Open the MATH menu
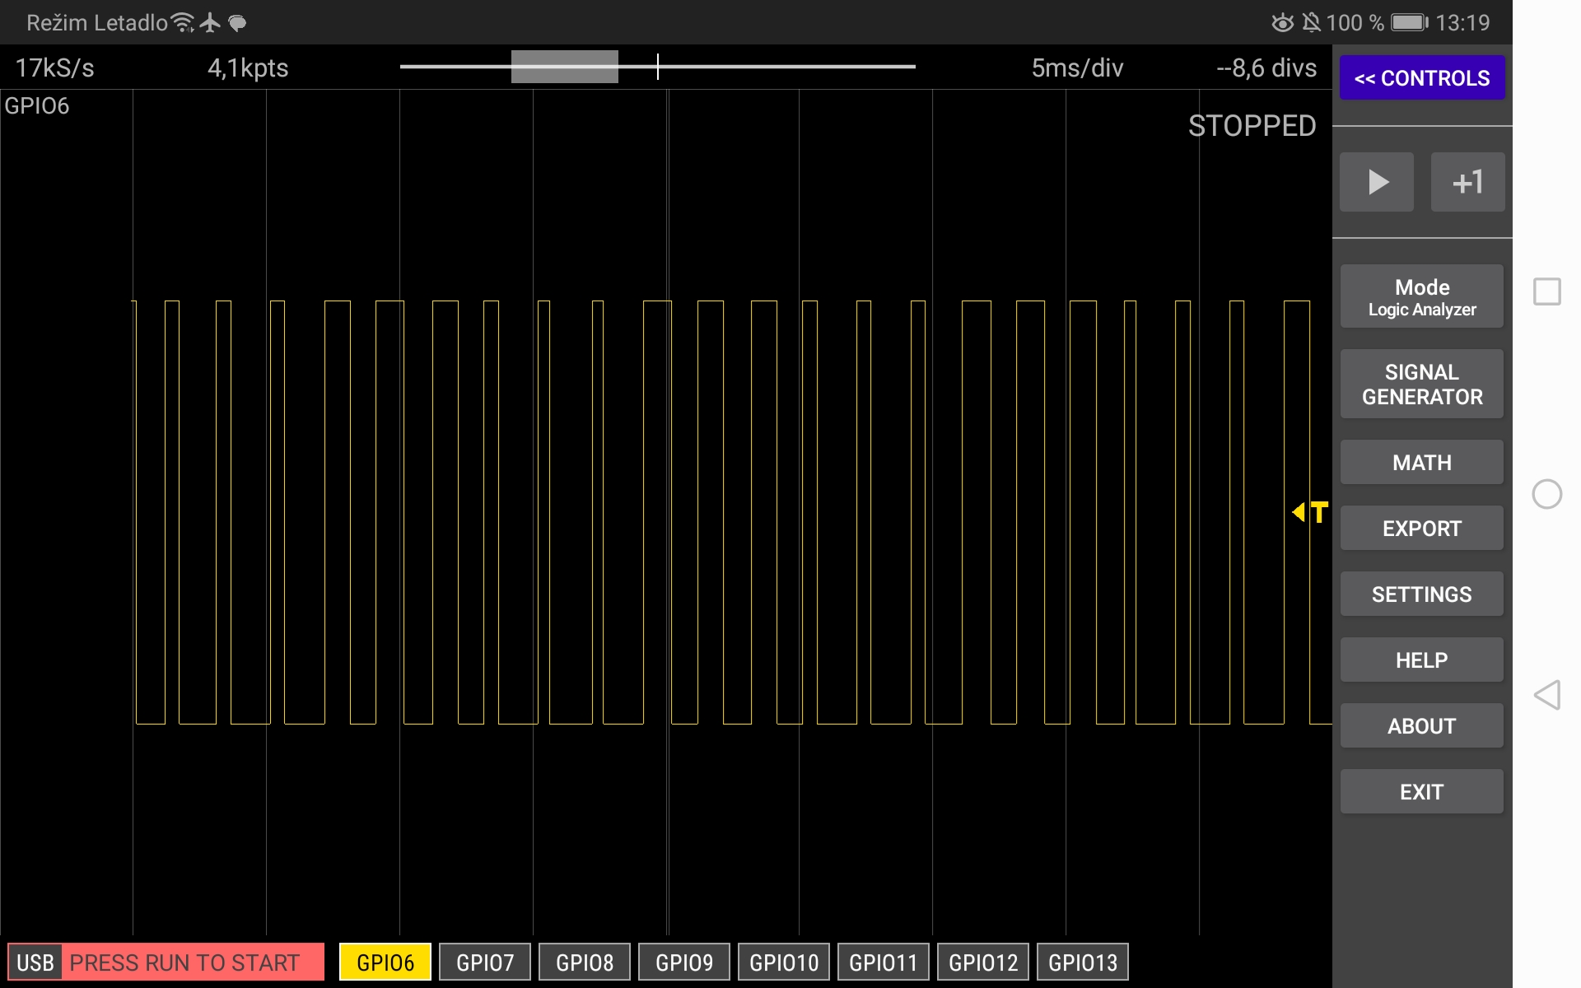Viewport: 1581px width, 988px height. (1421, 463)
